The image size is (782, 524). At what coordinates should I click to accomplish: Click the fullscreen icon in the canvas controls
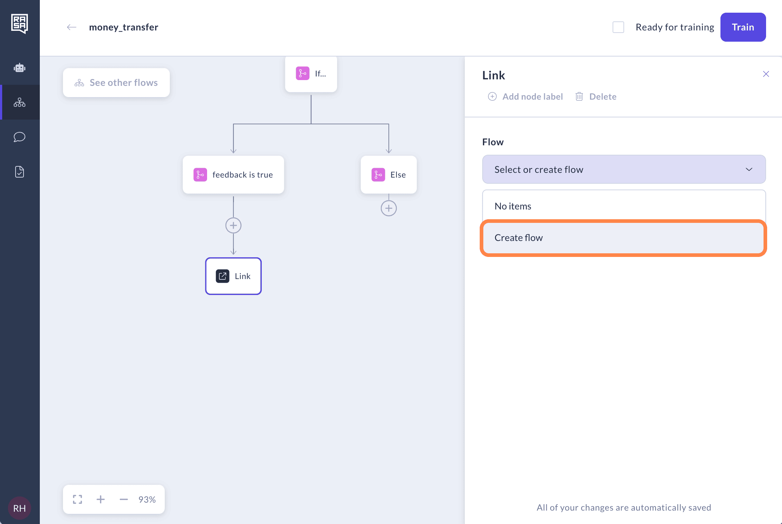(x=77, y=499)
